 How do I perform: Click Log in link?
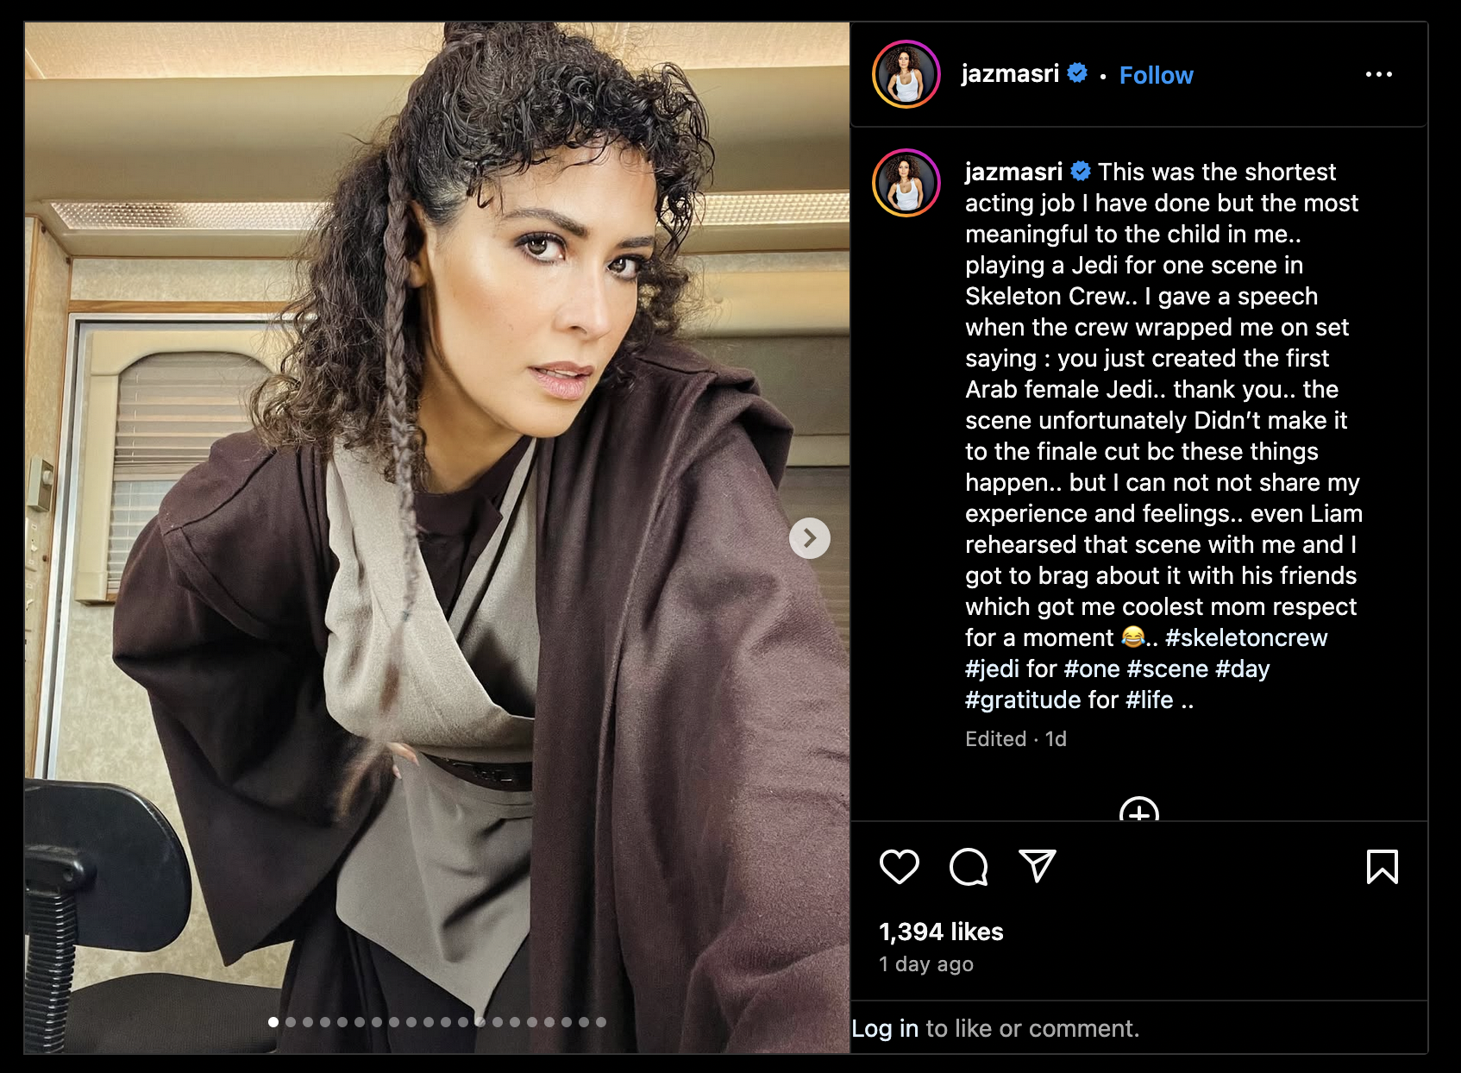(885, 1028)
